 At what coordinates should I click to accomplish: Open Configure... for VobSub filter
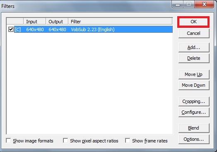194,112
